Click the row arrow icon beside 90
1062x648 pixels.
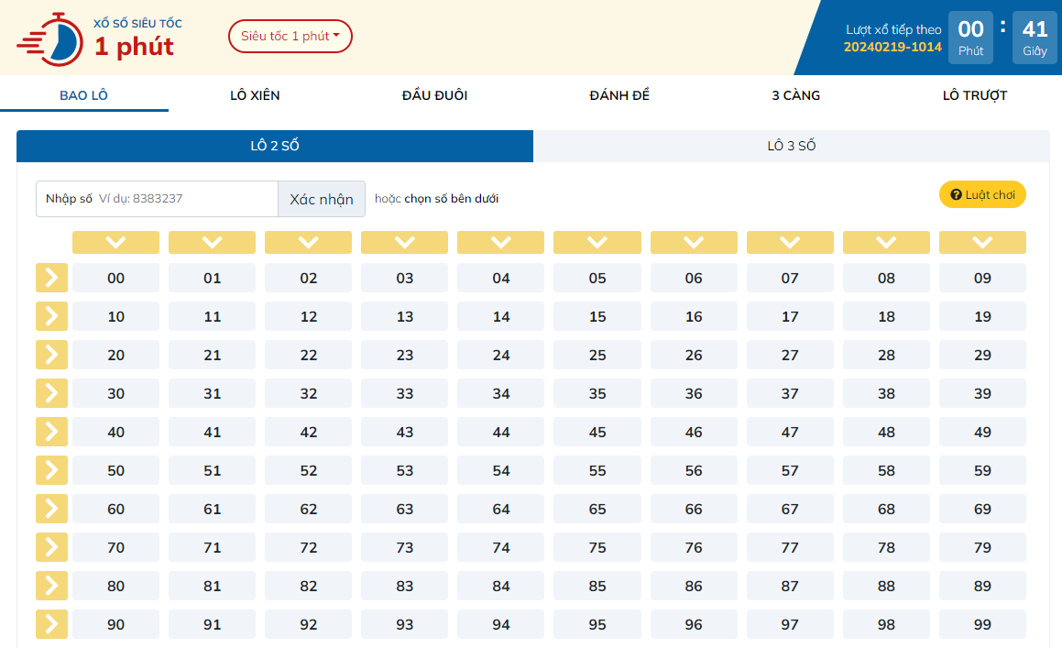51,624
